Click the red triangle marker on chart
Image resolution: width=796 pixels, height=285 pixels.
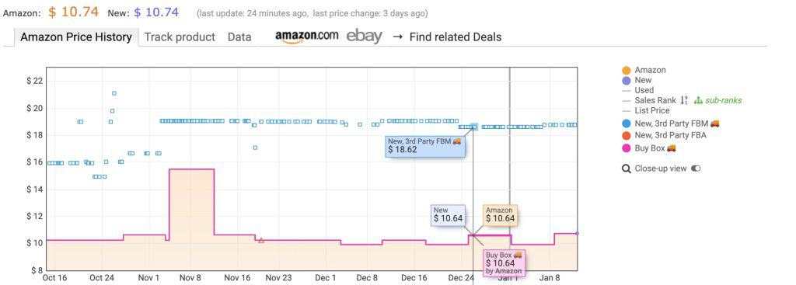[x=261, y=241]
